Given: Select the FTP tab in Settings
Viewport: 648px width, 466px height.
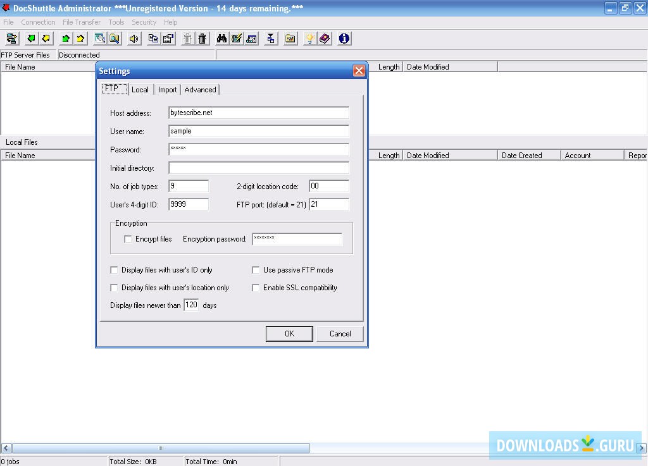Looking at the screenshot, I should coord(115,89).
